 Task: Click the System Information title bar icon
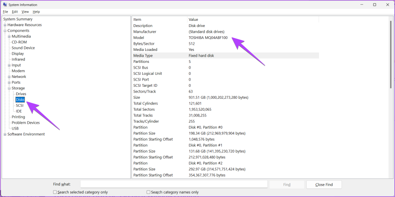tap(5, 5)
